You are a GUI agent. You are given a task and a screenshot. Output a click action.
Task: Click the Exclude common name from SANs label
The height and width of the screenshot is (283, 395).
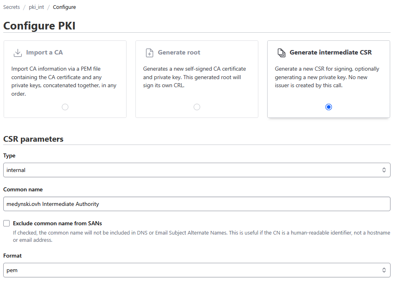click(57, 223)
